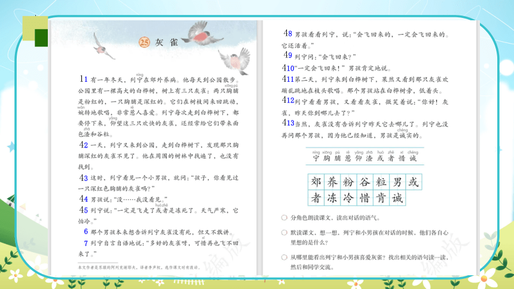
Task: Click the exercise text 分角色朗读课文，读出对话的语气
Action: (x=335, y=218)
